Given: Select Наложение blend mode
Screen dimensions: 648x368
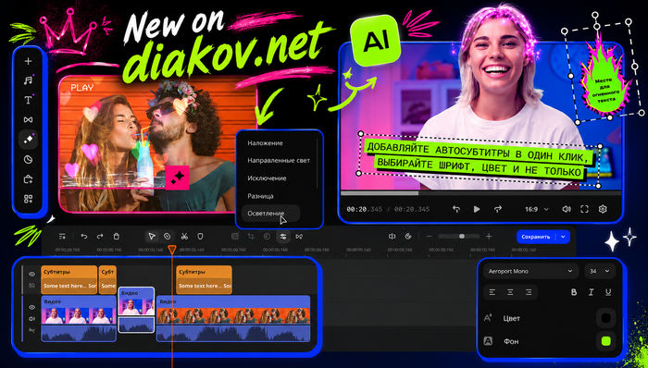Looking at the screenshot, I should [266, 143].
